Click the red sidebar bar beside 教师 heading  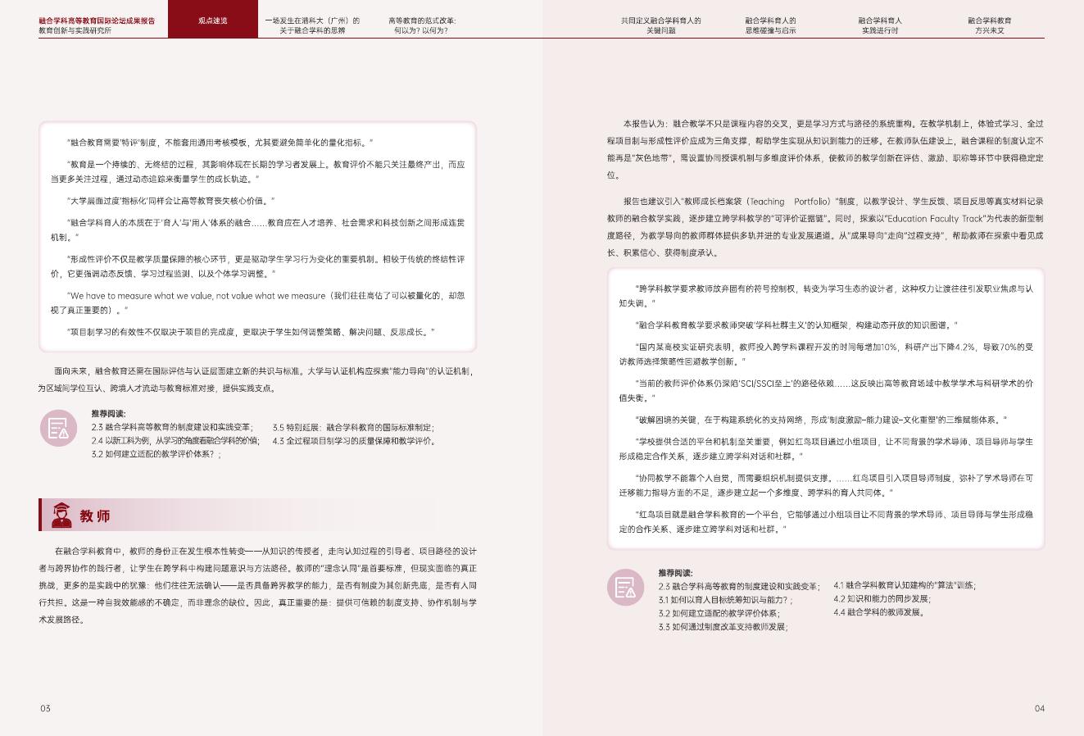[39, 515]
